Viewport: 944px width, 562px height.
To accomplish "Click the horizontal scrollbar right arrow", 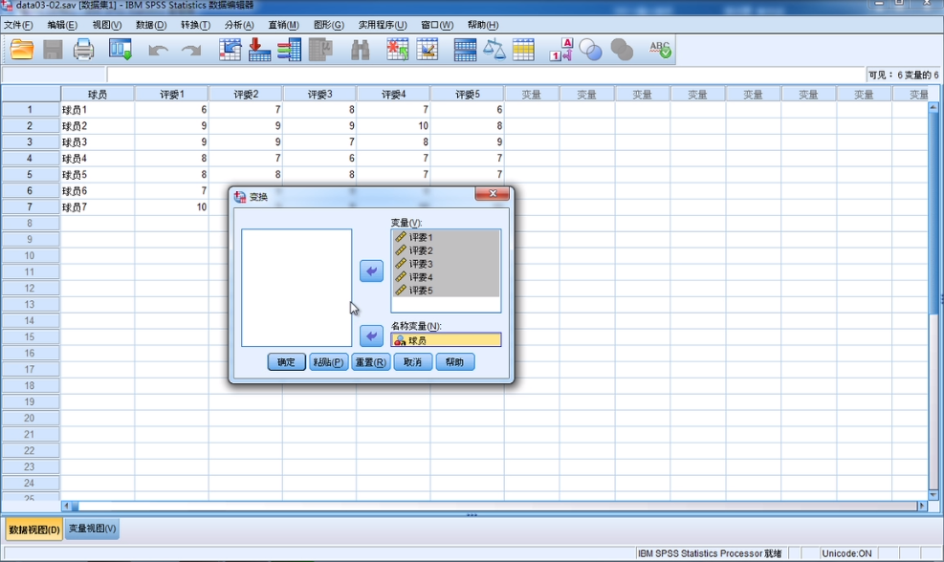I will coord(922,506).
